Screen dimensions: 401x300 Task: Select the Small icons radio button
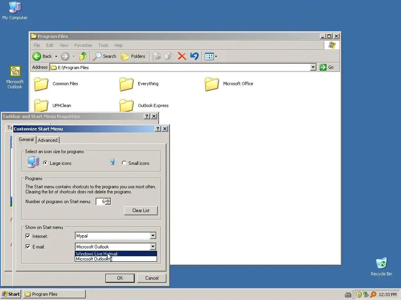[x=124, y=163]
